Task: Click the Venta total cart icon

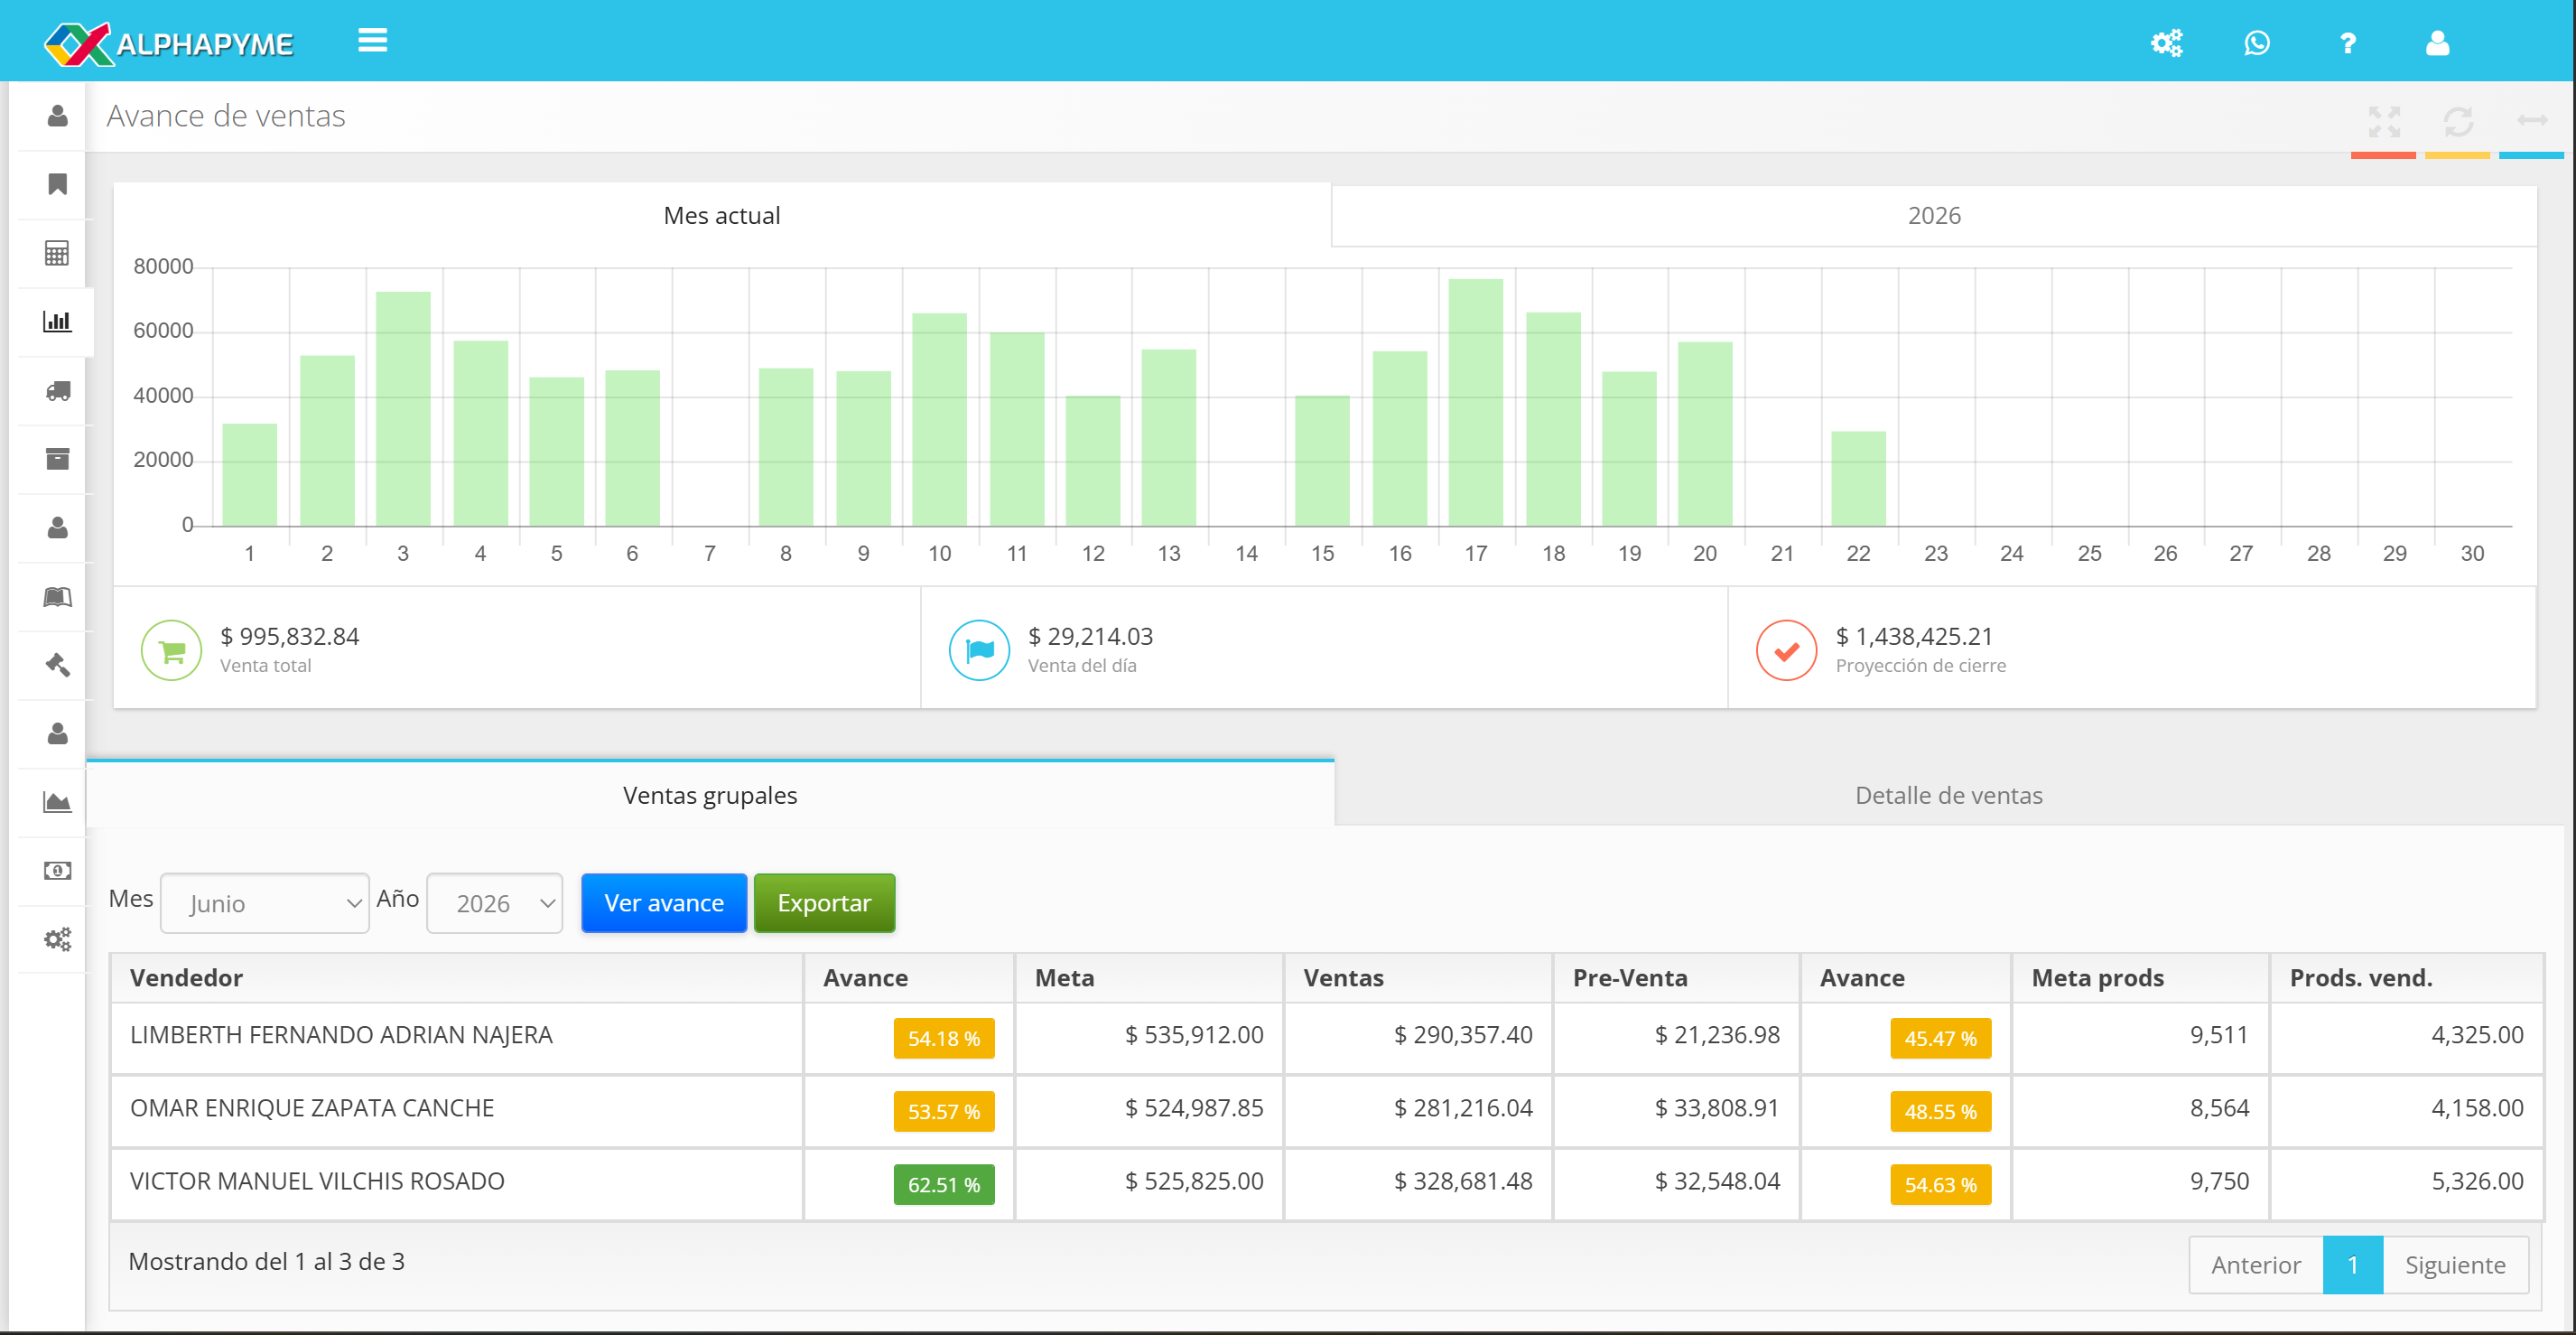Action: pyautogui.click(x=172, y=650)
